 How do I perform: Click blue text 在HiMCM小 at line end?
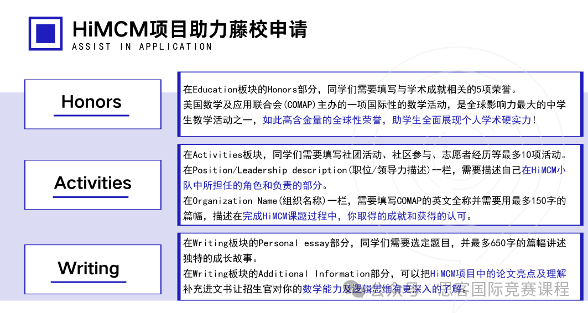coord(544,170)
